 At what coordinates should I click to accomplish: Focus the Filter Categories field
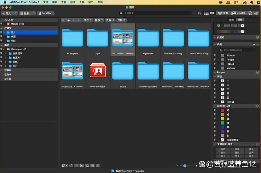coord(237,50)
